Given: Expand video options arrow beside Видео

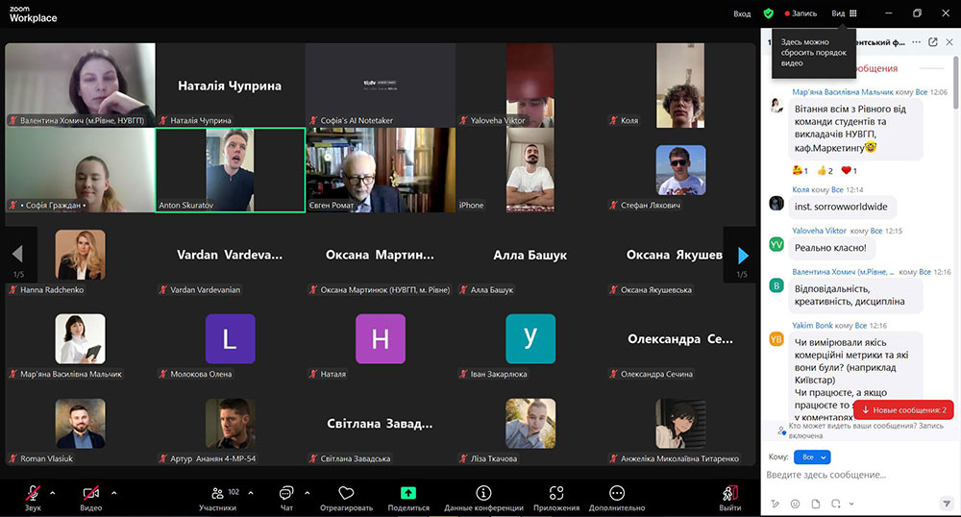Looking at the screenshot, I should (x=114, y=493).
